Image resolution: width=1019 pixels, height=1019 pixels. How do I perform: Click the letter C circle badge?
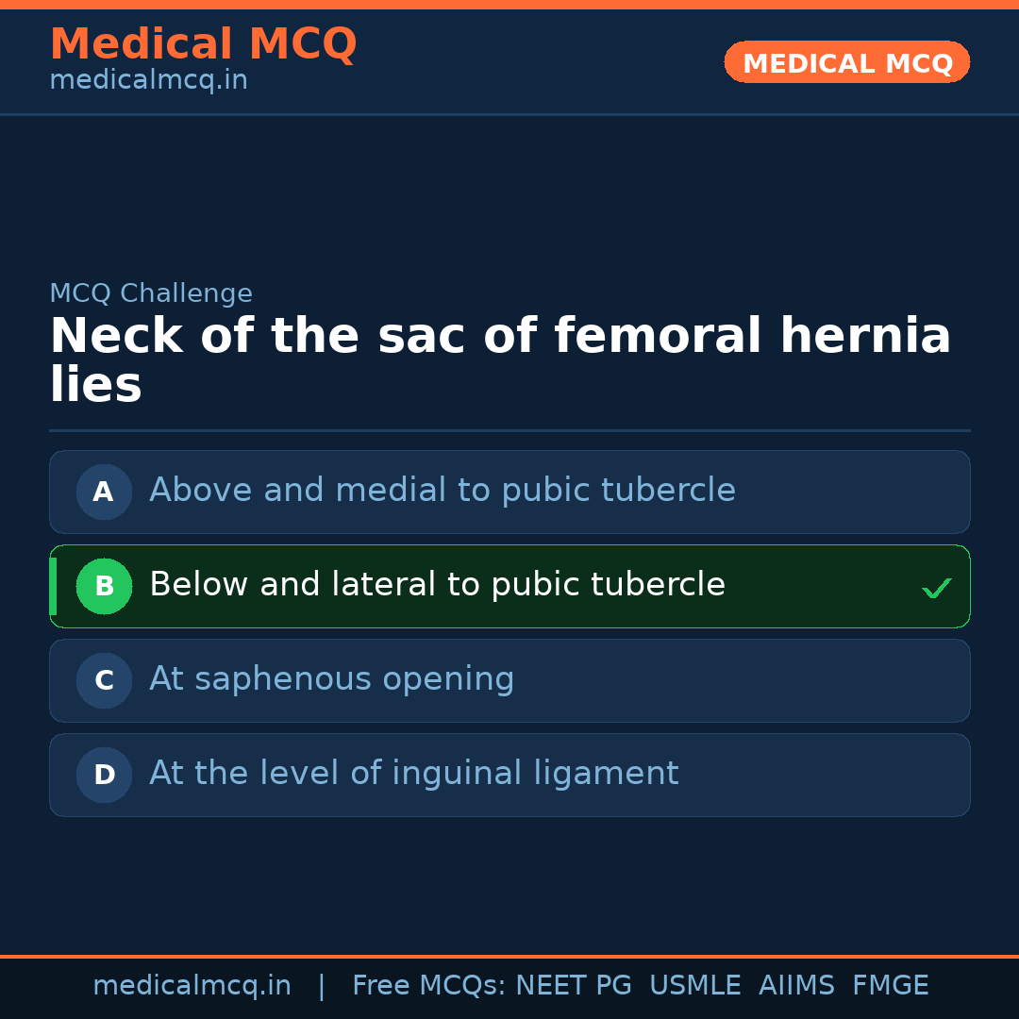[104, 680]
